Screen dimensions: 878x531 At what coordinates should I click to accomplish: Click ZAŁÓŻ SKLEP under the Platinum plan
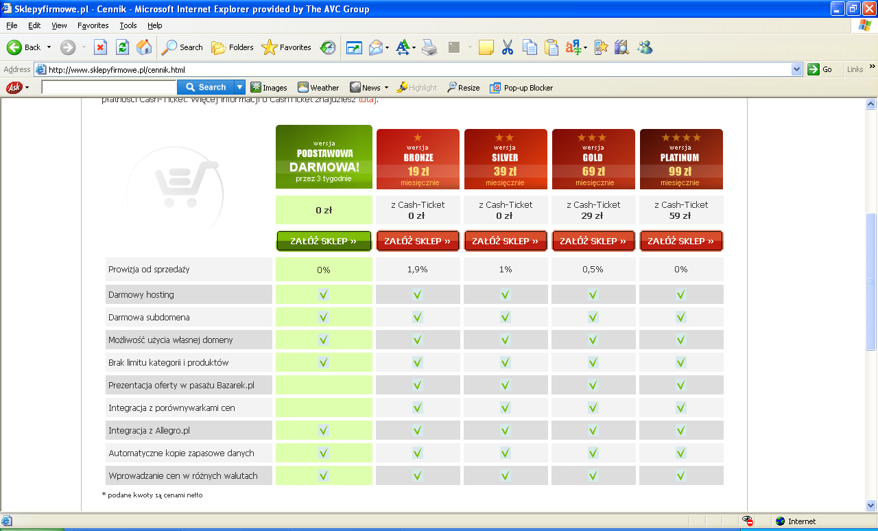click(x=681, y=241)
